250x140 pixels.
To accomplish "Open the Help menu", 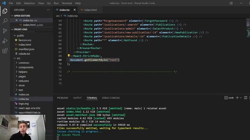I will (78, 3).
